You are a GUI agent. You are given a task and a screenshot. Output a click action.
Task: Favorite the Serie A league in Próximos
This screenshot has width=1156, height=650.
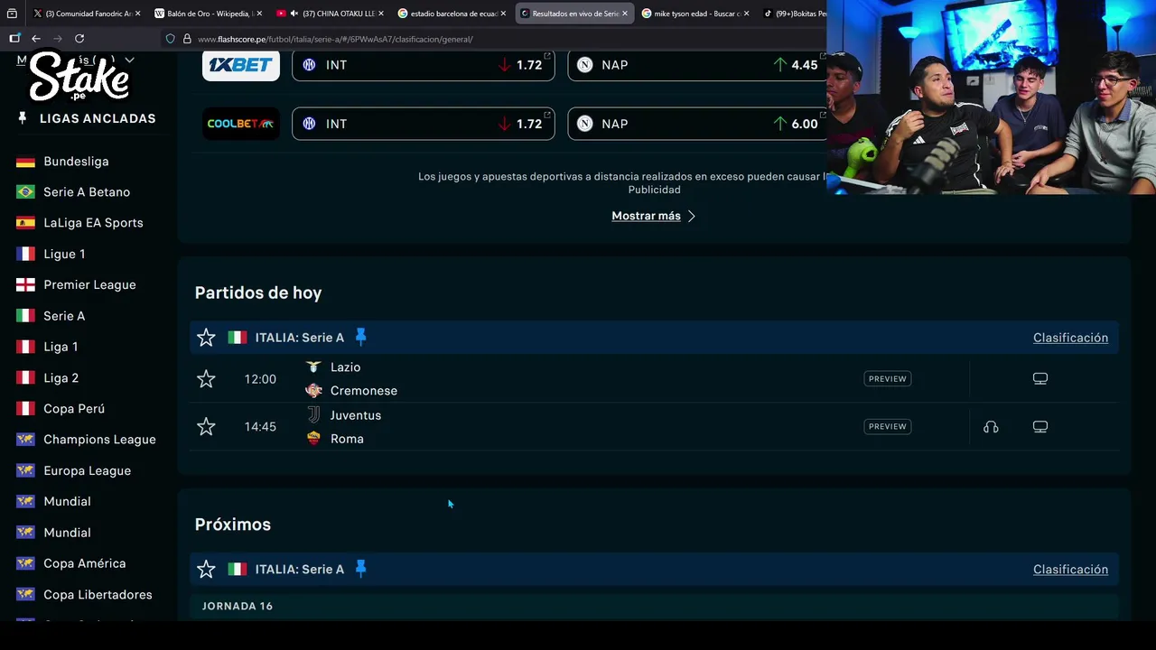206,570
